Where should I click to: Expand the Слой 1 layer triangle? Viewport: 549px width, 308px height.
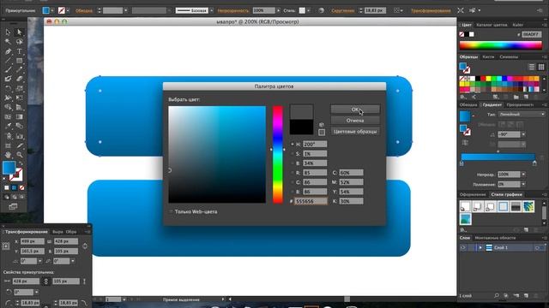[480, 247]
